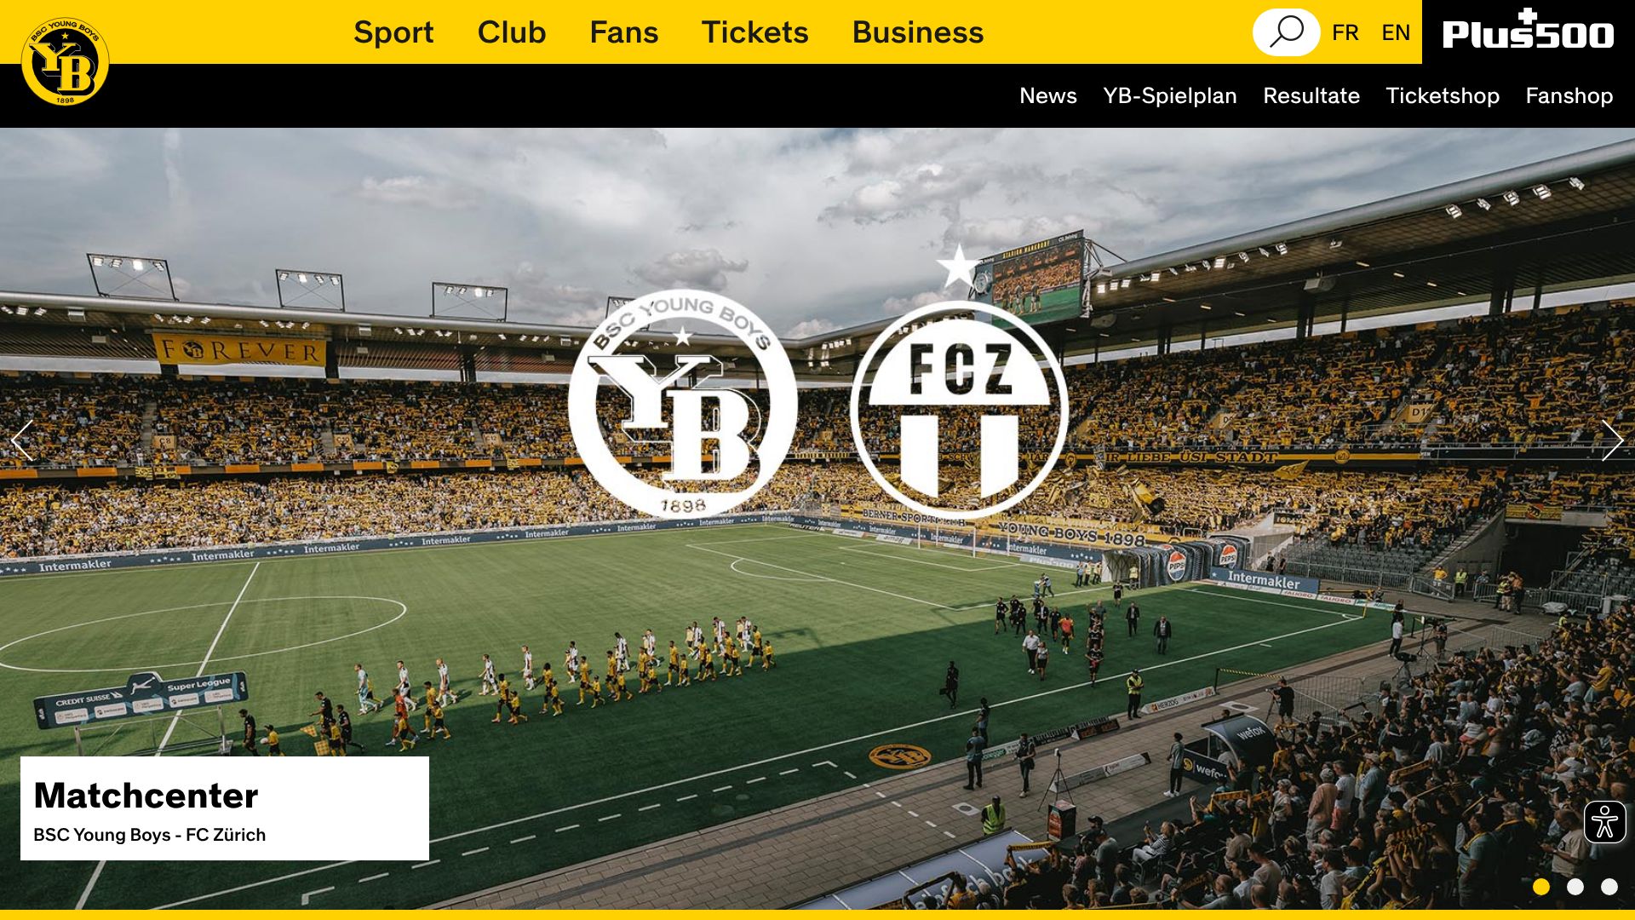Open the accessibility options icon
This screenshot has width=1635, height=920.
tap(1605, 822)
